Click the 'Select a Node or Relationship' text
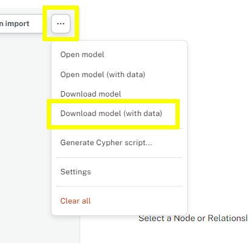 [x=193, y=218]
